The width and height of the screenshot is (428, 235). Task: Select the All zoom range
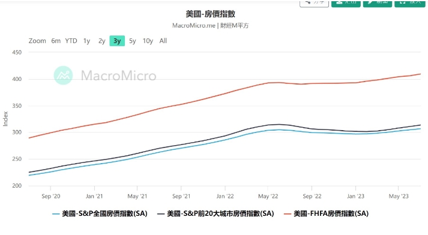tap(163, 41)
